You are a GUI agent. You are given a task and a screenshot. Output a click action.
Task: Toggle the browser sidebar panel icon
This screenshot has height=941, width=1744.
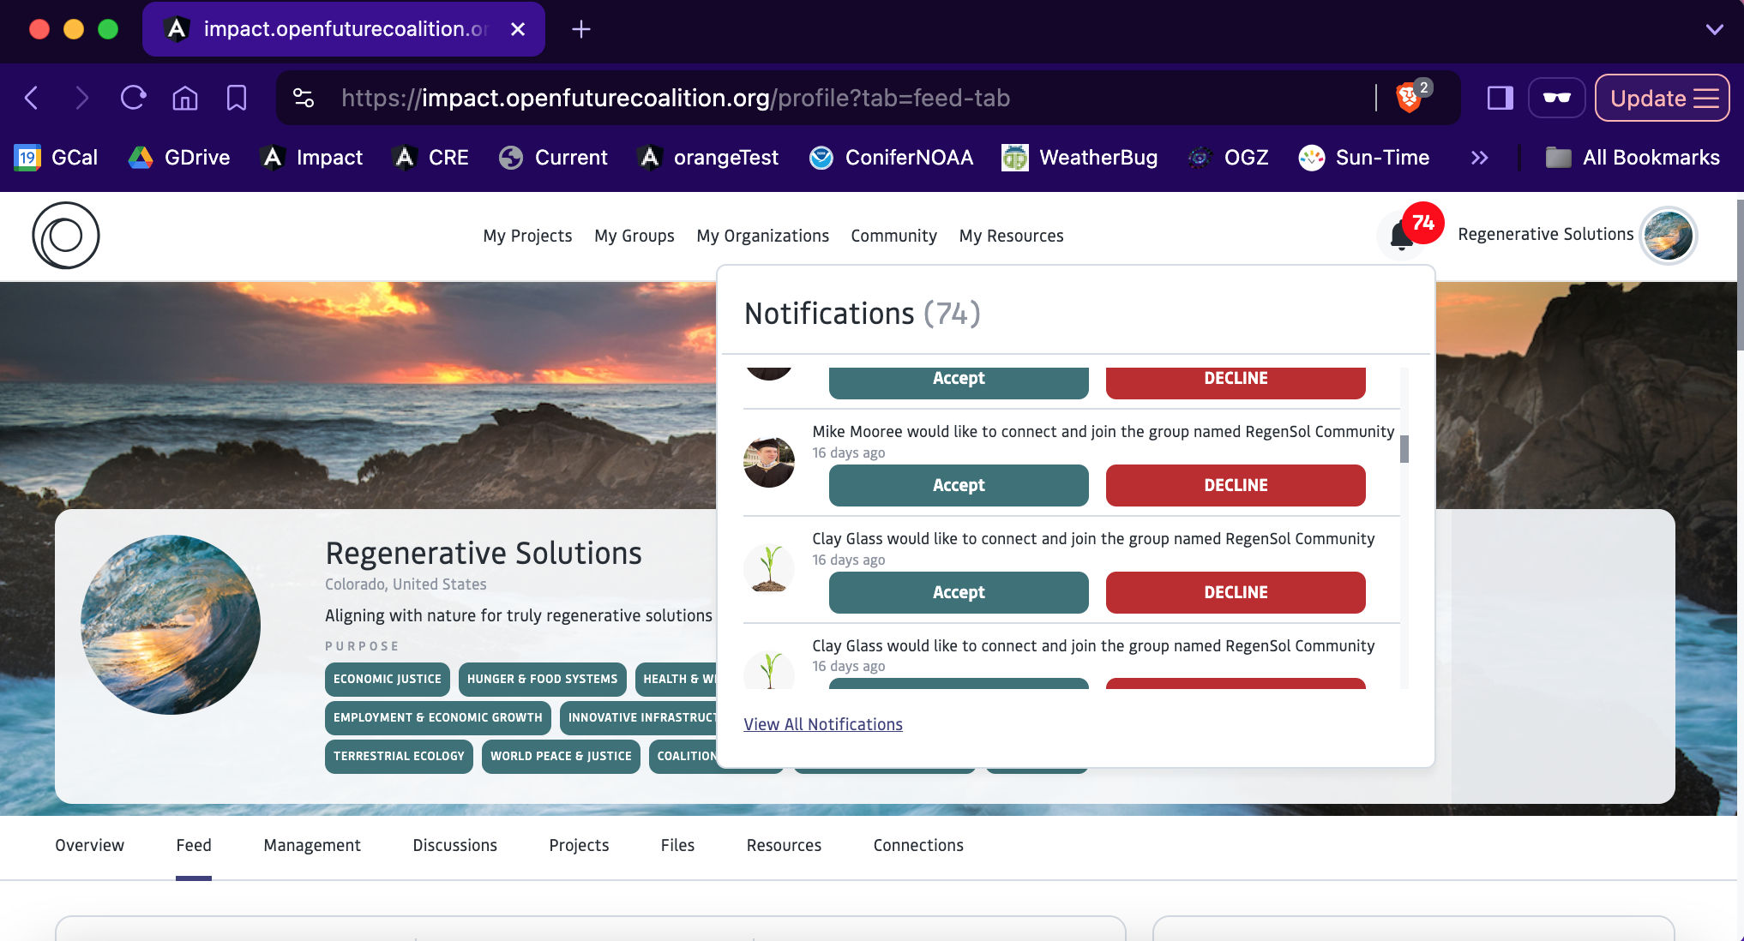1500,98
